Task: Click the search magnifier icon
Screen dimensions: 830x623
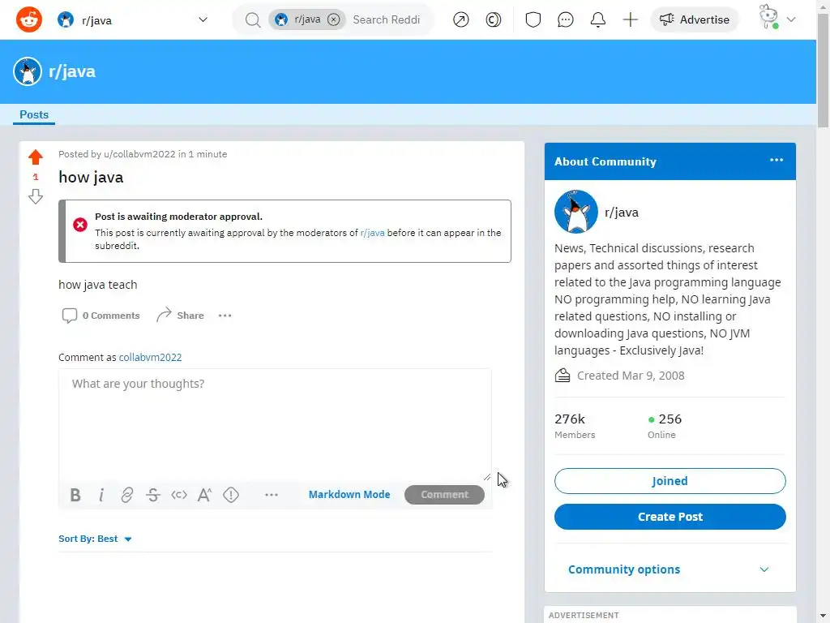Action: (x=253, y=20)
